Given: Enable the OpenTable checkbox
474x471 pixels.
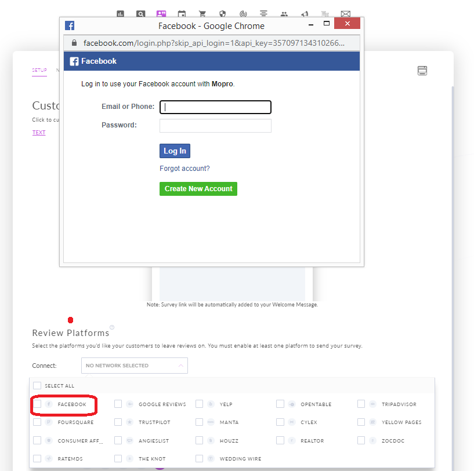Looking at the screenshot, I should [280, 404].
